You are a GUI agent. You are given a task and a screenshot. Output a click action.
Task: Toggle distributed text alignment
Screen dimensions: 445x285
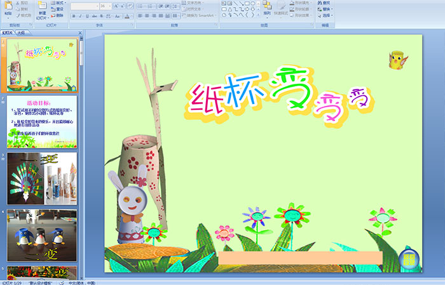(167, 16)
